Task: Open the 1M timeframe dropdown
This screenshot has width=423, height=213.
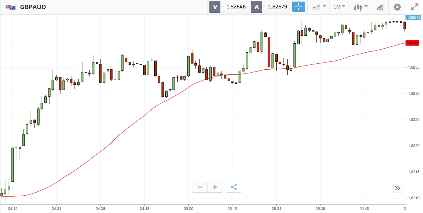Action: pyautogui.click(x=339, y=7)
